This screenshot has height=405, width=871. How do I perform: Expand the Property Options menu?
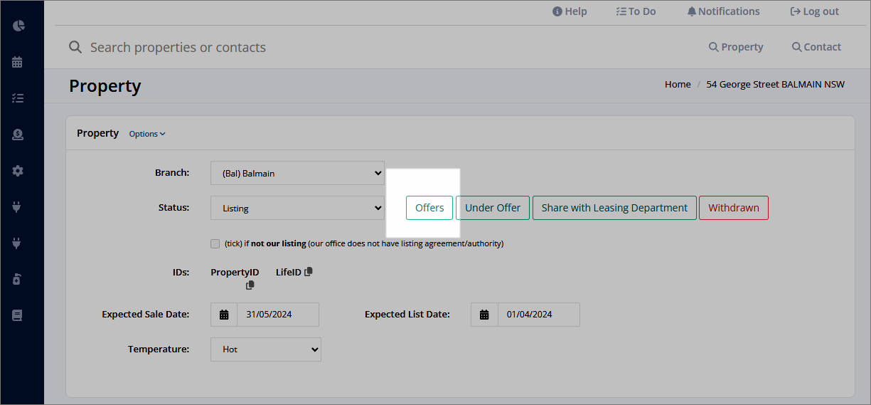point(147,134)
